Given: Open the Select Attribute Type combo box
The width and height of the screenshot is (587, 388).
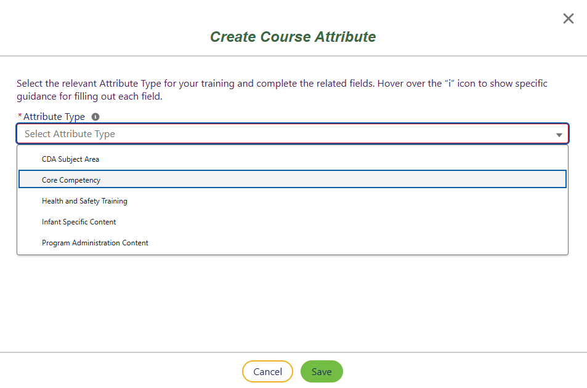Looking at the screenshot, I should click(x=293, y=134).
